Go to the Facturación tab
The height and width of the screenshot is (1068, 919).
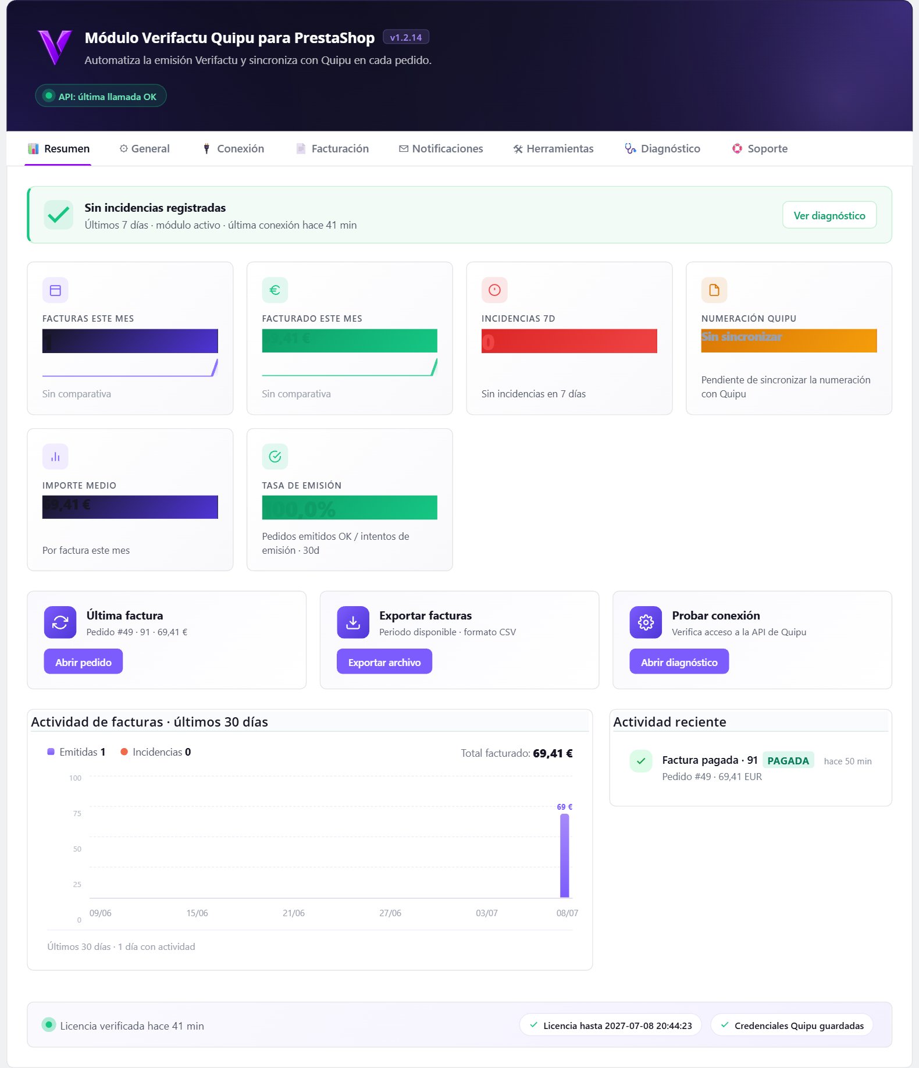pyautogui.click(x=332, y=149)
